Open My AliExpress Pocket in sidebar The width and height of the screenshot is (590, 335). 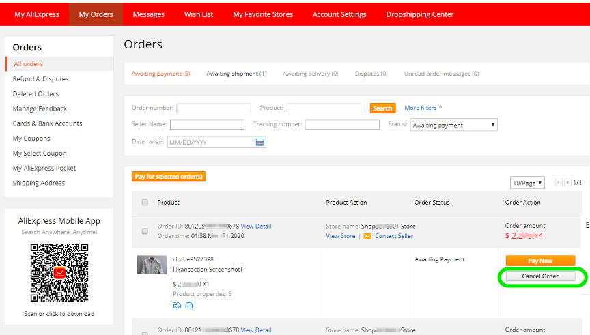44,168
